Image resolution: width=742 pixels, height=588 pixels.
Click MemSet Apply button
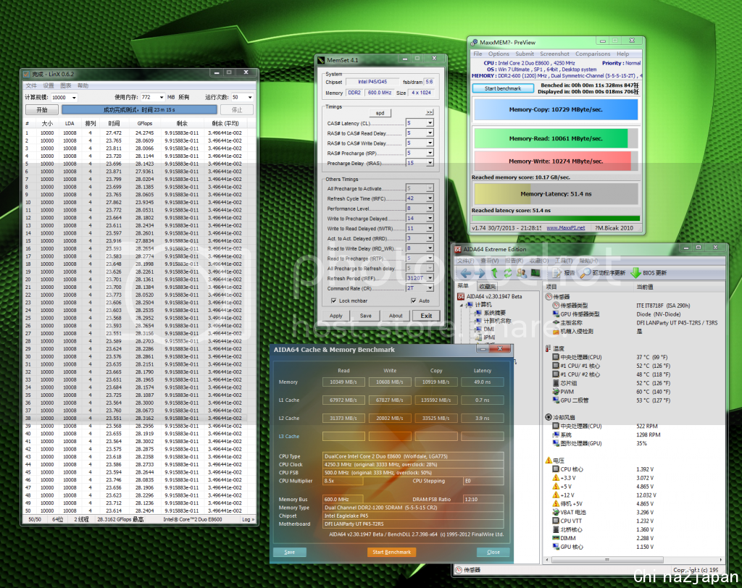pyautogui.click(x=336, y=316)
